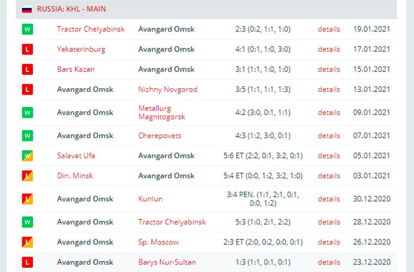Viewport: 414px width, 272px height.
Task: Click the red-yellow L badge beside Din. Minsk
Action: tap(28, 176)
